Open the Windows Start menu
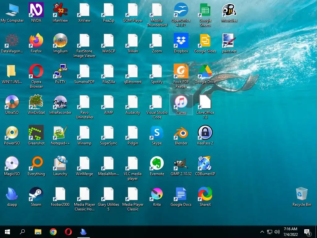317x238 pixels. tap(7, 232)
